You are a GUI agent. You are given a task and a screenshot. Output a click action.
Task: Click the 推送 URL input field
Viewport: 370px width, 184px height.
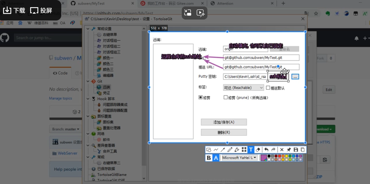pos(261,67)
